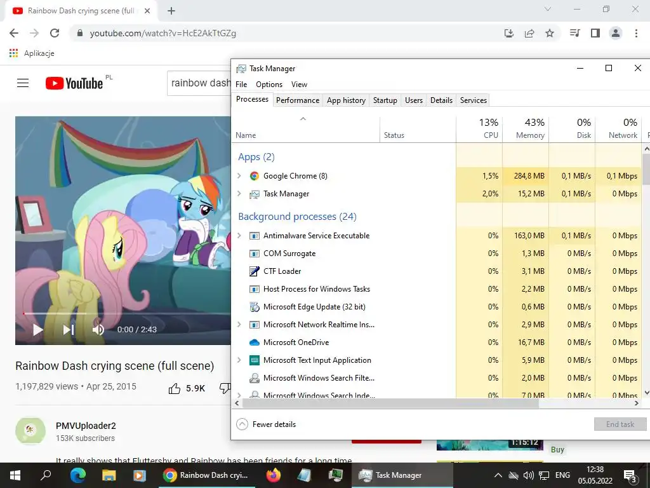
Task: Sort processes by CPU column
Action: pyautogui.click(x=480, y=129)
